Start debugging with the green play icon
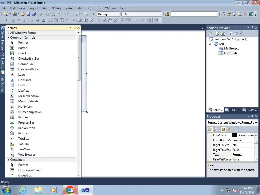This screenshot has width=260, height=195. point(93,14)
